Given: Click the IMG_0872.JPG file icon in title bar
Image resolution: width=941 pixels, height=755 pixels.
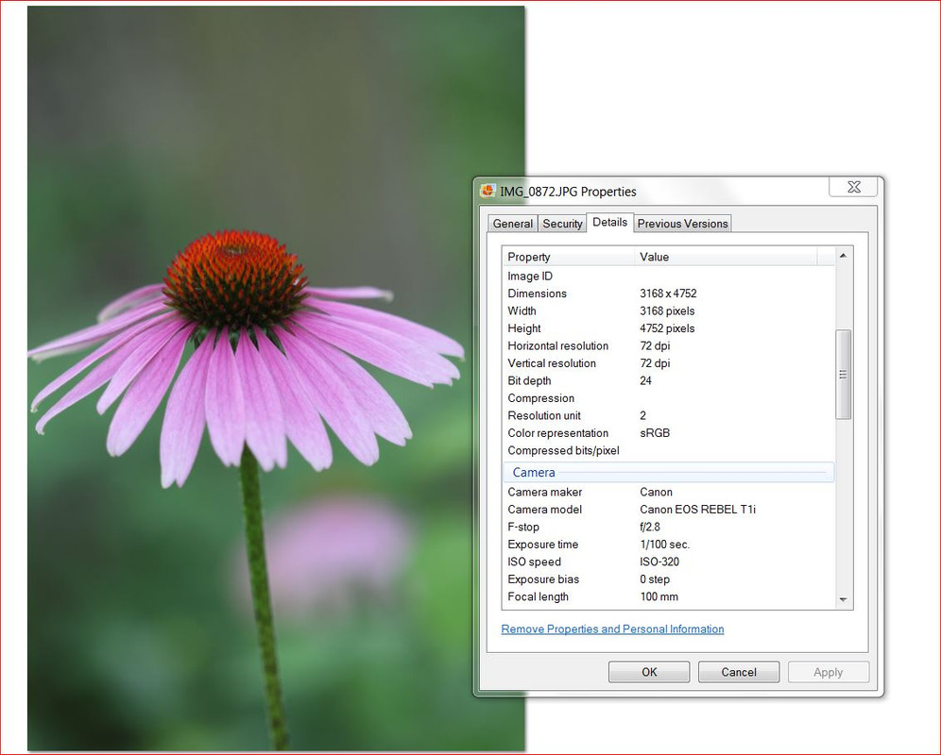Looking at the screenshot, I should point(488,191).
